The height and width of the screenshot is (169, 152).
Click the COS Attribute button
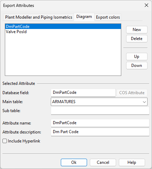click(x=132, y=93)
